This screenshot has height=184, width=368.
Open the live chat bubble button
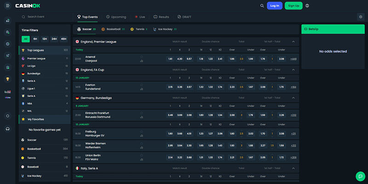(x=361, y=176)
